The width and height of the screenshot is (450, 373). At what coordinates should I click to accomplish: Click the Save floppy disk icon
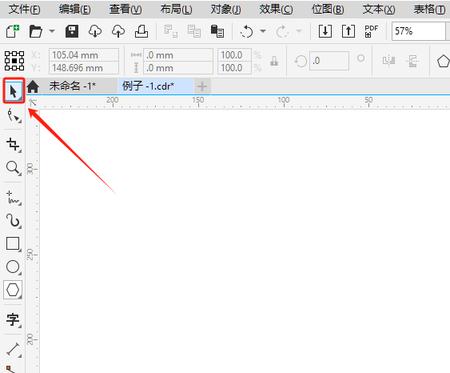pyautogui.click(x=72, y=31)
